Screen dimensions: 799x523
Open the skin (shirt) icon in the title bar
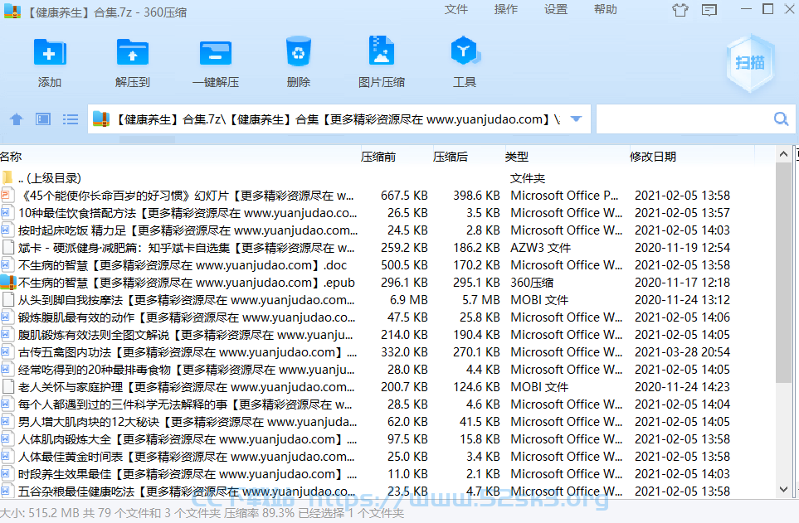pos(680,10)
